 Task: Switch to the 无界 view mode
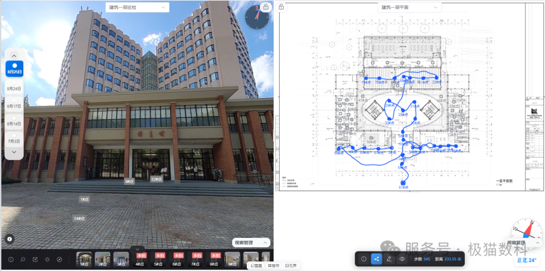pyautogui.click(x=291, y=266)
